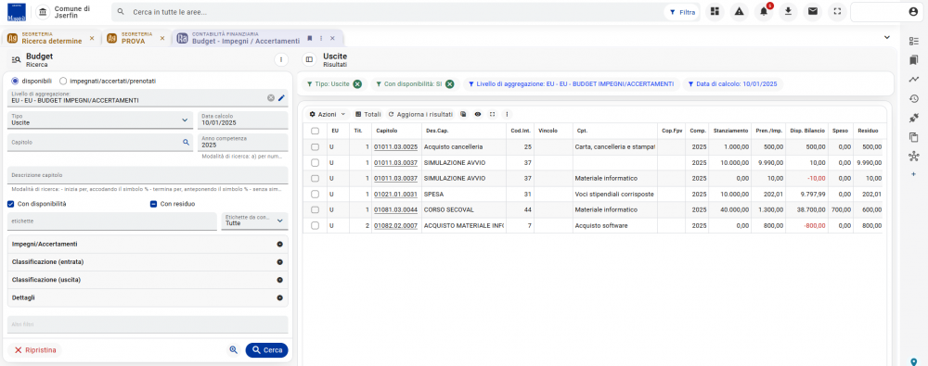This screenshot has width=928, height=366.
Task: Open the Budget Ricerca panel three-dot menu
Action: (x=281, y=59)
